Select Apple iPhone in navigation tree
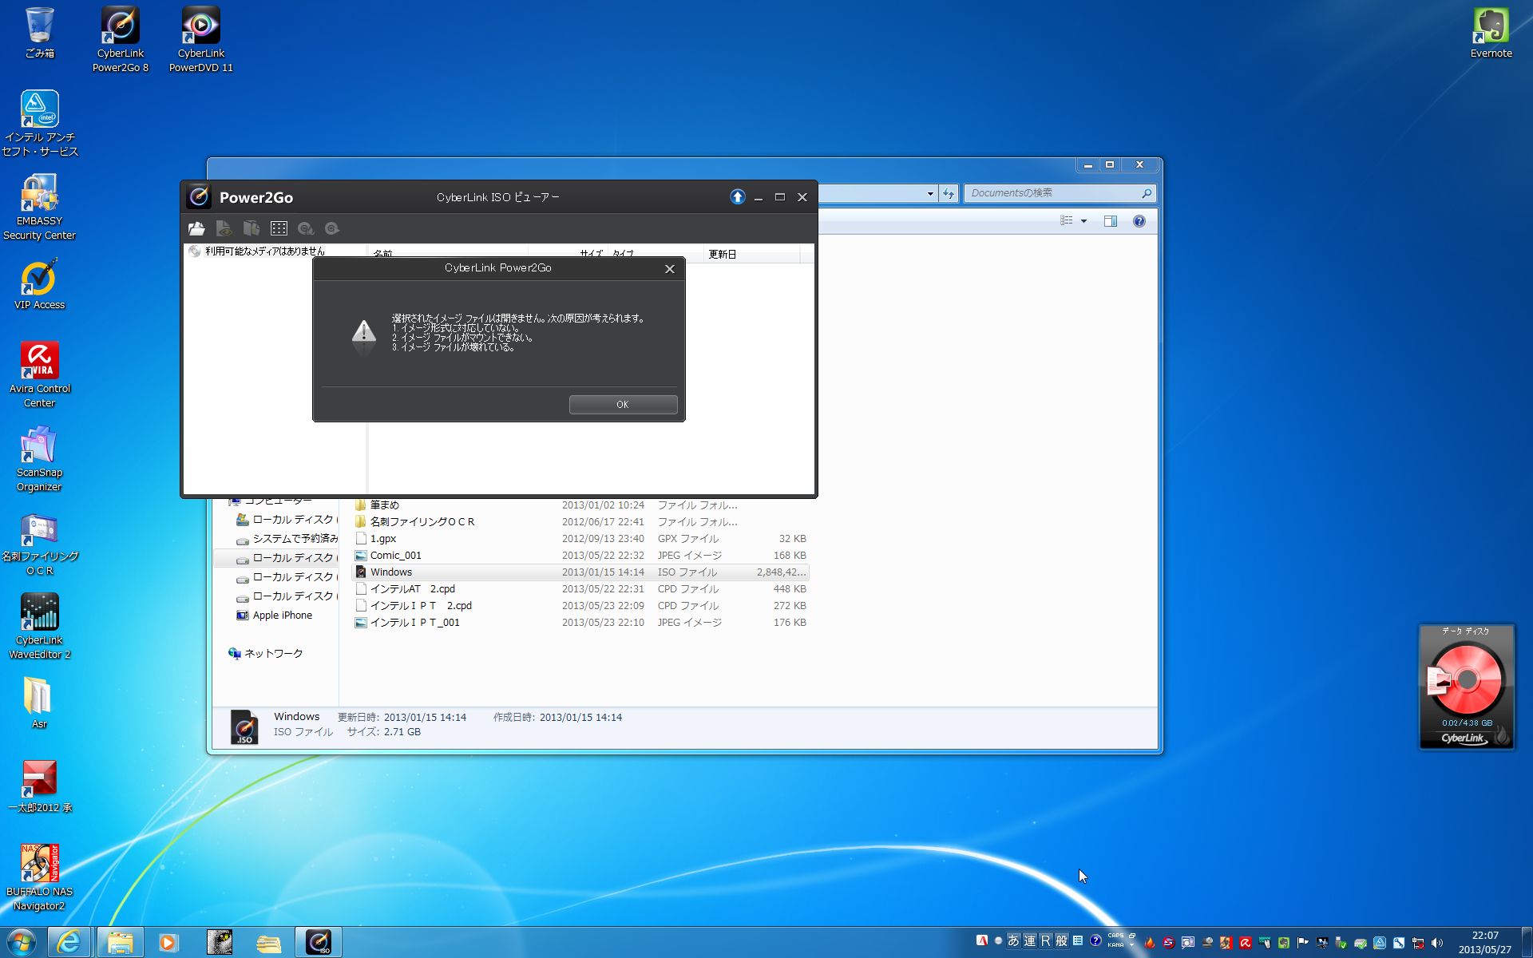The height and width of the screenshot is (958, 1533). tap(282, 616)
